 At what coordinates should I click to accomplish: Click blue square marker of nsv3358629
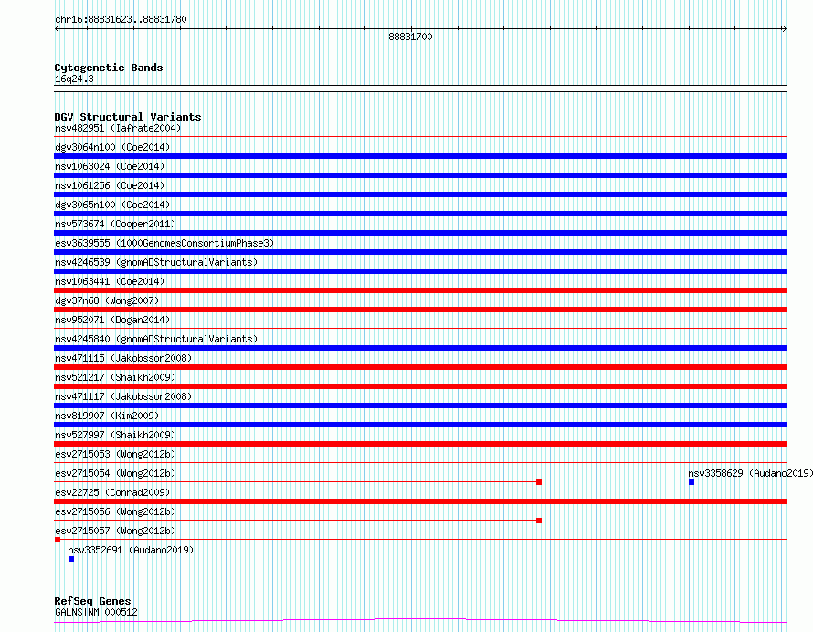click(692, 482)
